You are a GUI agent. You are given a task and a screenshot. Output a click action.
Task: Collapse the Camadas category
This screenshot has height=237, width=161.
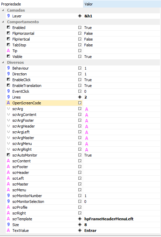[3, 10]
